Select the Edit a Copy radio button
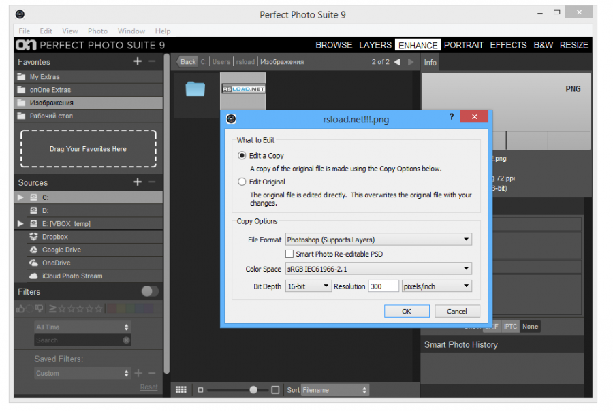This screenshot has height=411, width=613. click(242, 156)
